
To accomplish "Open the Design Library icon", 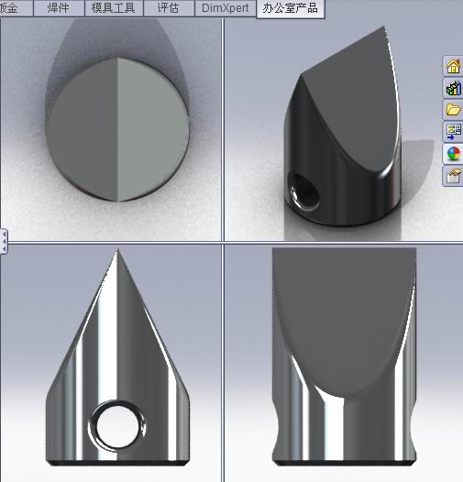I will pyautogui.click(x=453, y=88).
